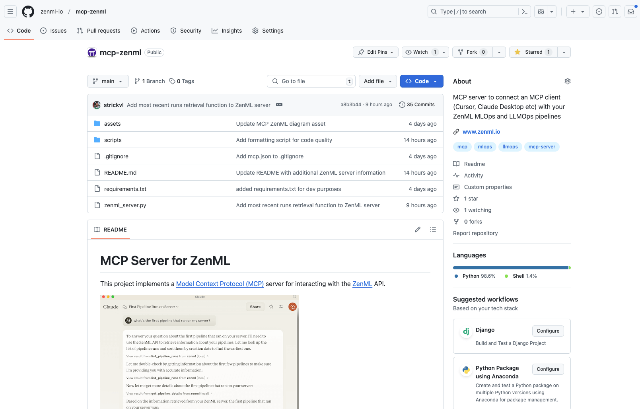This screenshot has height=409, width=640.
Task: Open GitHub Copilot chat icon
Action: click(540, 12)
